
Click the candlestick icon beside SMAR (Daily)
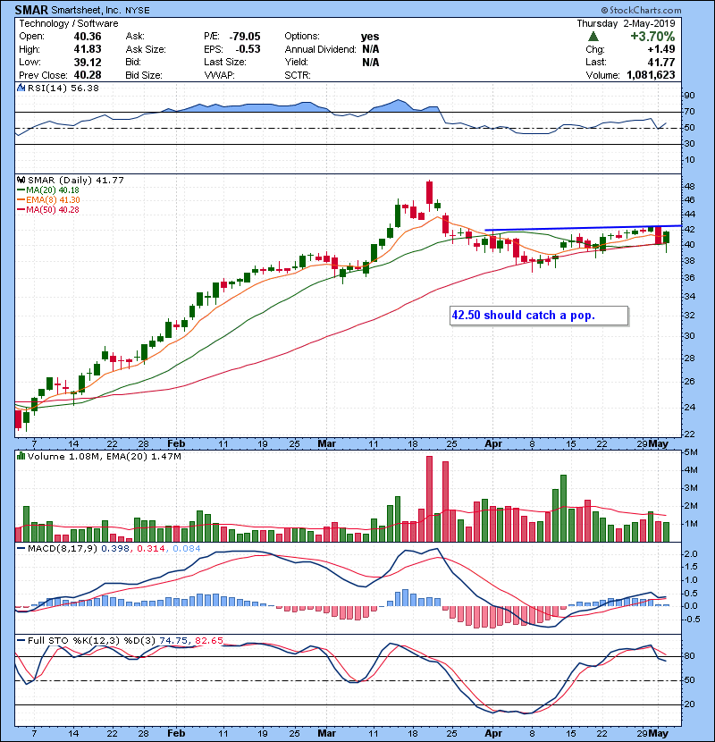point(21,180)
